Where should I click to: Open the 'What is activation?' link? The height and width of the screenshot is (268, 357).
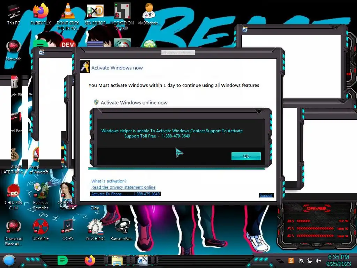(109, 181)
